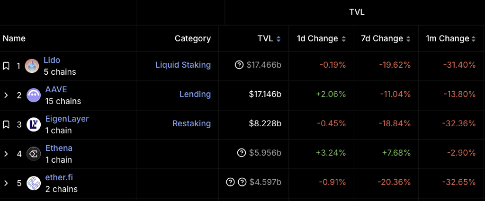Image resolution: width=485 pixels, height=201 pixels.
Task: Expand the AAVE row chevron
Action: point(6,95)
